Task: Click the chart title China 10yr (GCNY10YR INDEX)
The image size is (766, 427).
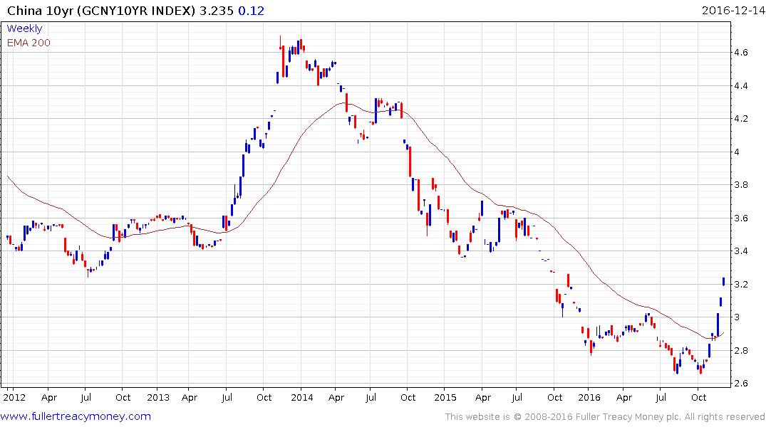Action: [x=101, y=11]
